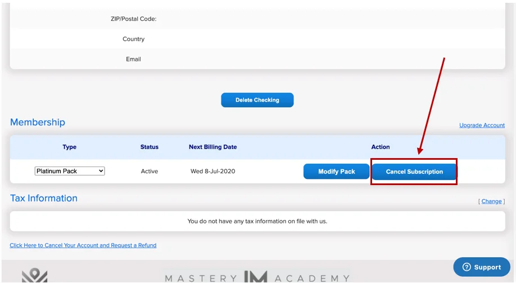The width and height of the screenshot is (516, 283).
Task: Click the emblem icon in footer left
Action: (34, 276)
